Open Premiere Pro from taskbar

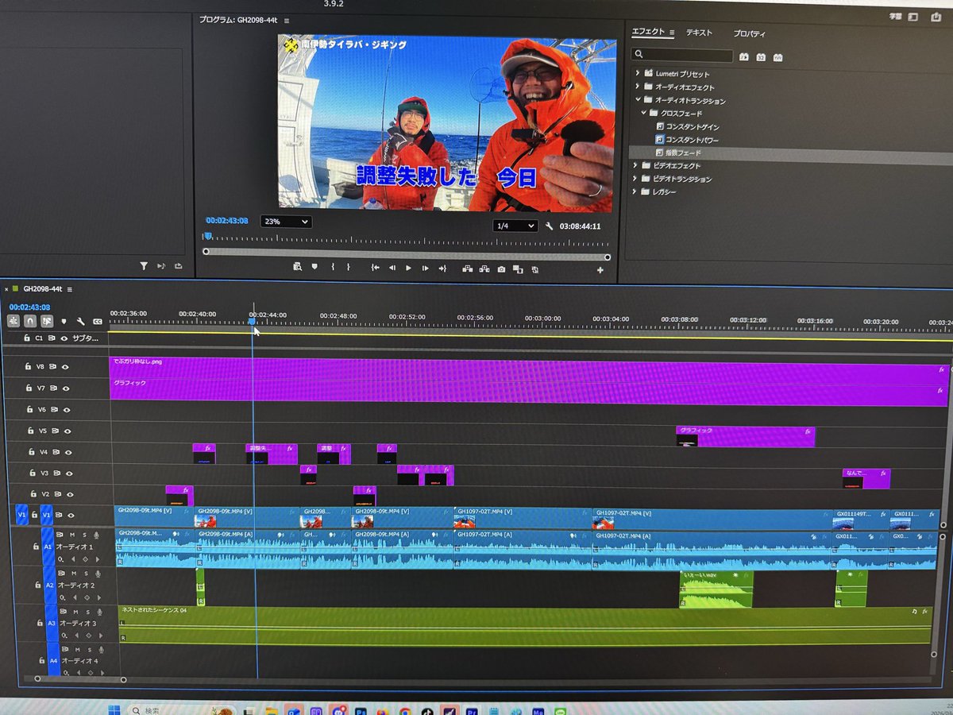472,712
